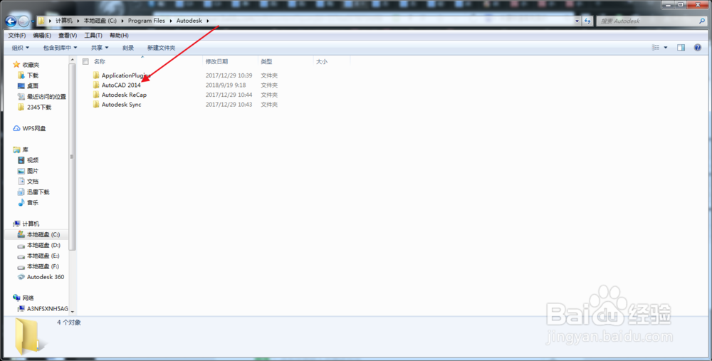
Task: Go to 本地磁盘 (C:) in breadcrumb
Action: [100, 21]
